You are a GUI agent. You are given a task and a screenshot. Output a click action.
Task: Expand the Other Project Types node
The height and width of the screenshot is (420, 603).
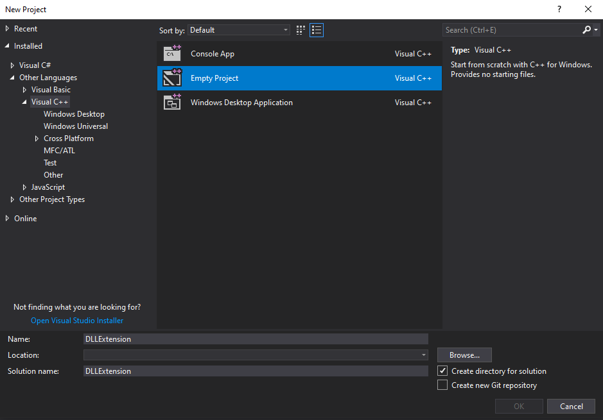pos(12,199)
